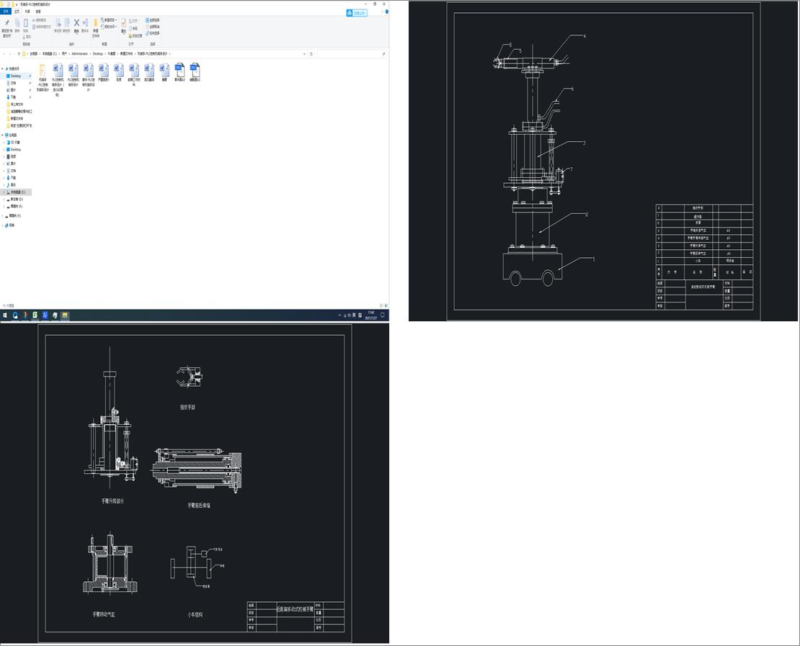Collapse the This PC (此电脑) tree node

point(3,135)
